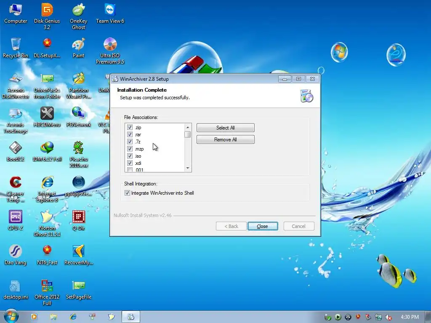The image size is (431, 323).
Task: Select the PENetwork icon
Action: (x=79, y=117)
